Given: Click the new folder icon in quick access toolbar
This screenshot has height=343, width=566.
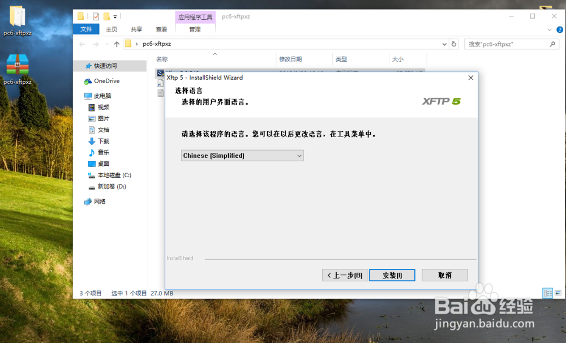Looking at the screenshot, I should tap(106, 16).
